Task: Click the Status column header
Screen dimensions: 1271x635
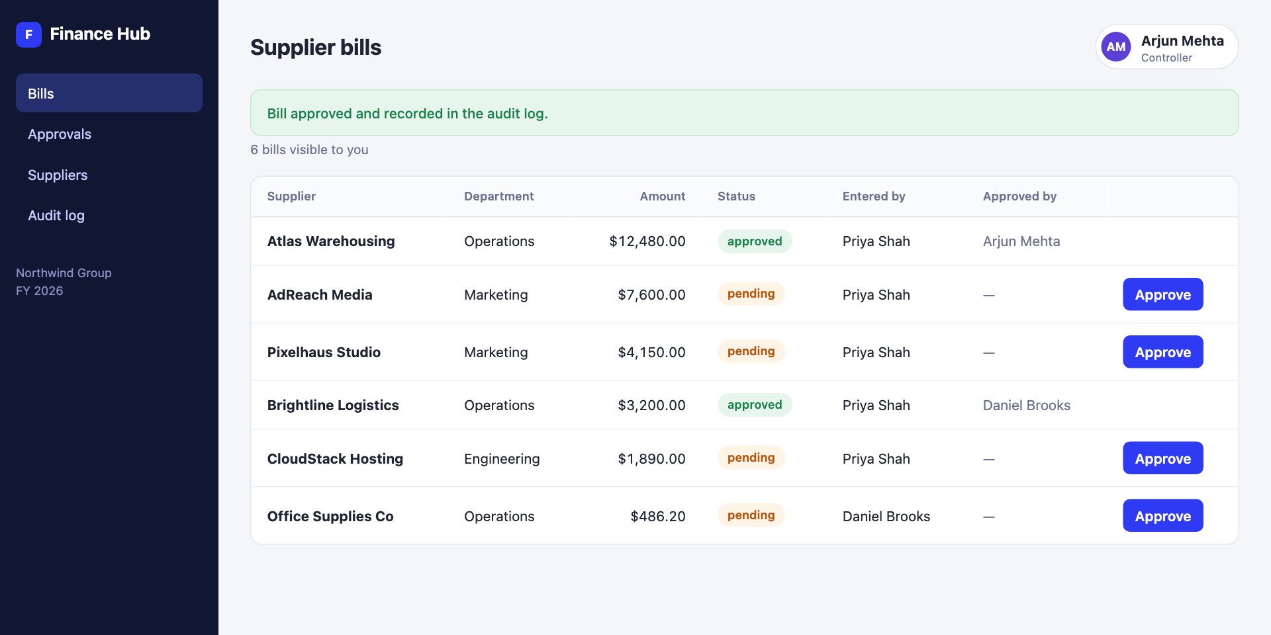Action: pyautogui.click(x=736, y=196)
